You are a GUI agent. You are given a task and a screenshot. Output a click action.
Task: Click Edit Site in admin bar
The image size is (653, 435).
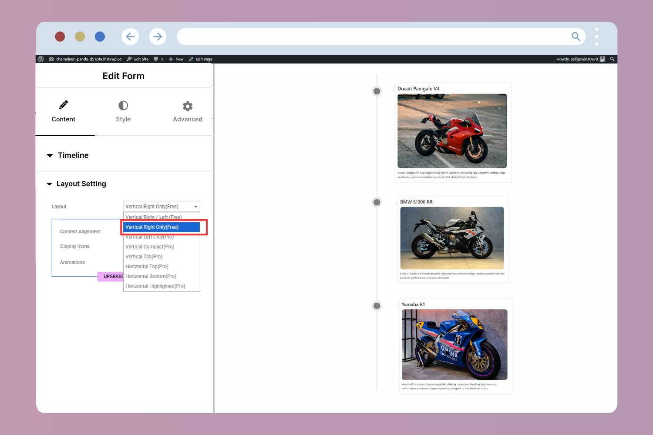point(138,59)
